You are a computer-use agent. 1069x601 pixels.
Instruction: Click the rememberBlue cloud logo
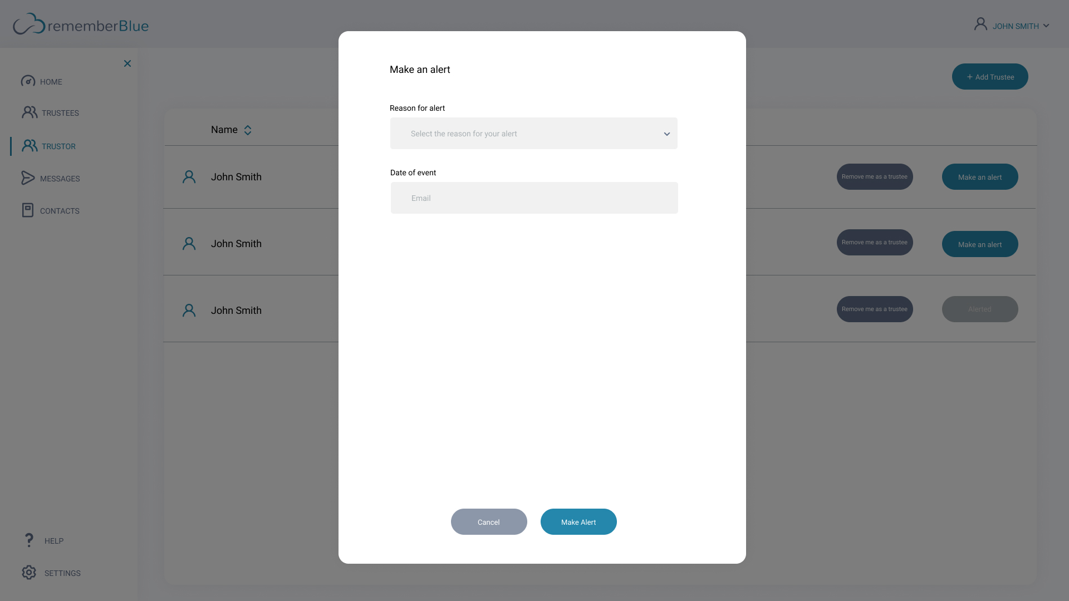click(29, 24)
